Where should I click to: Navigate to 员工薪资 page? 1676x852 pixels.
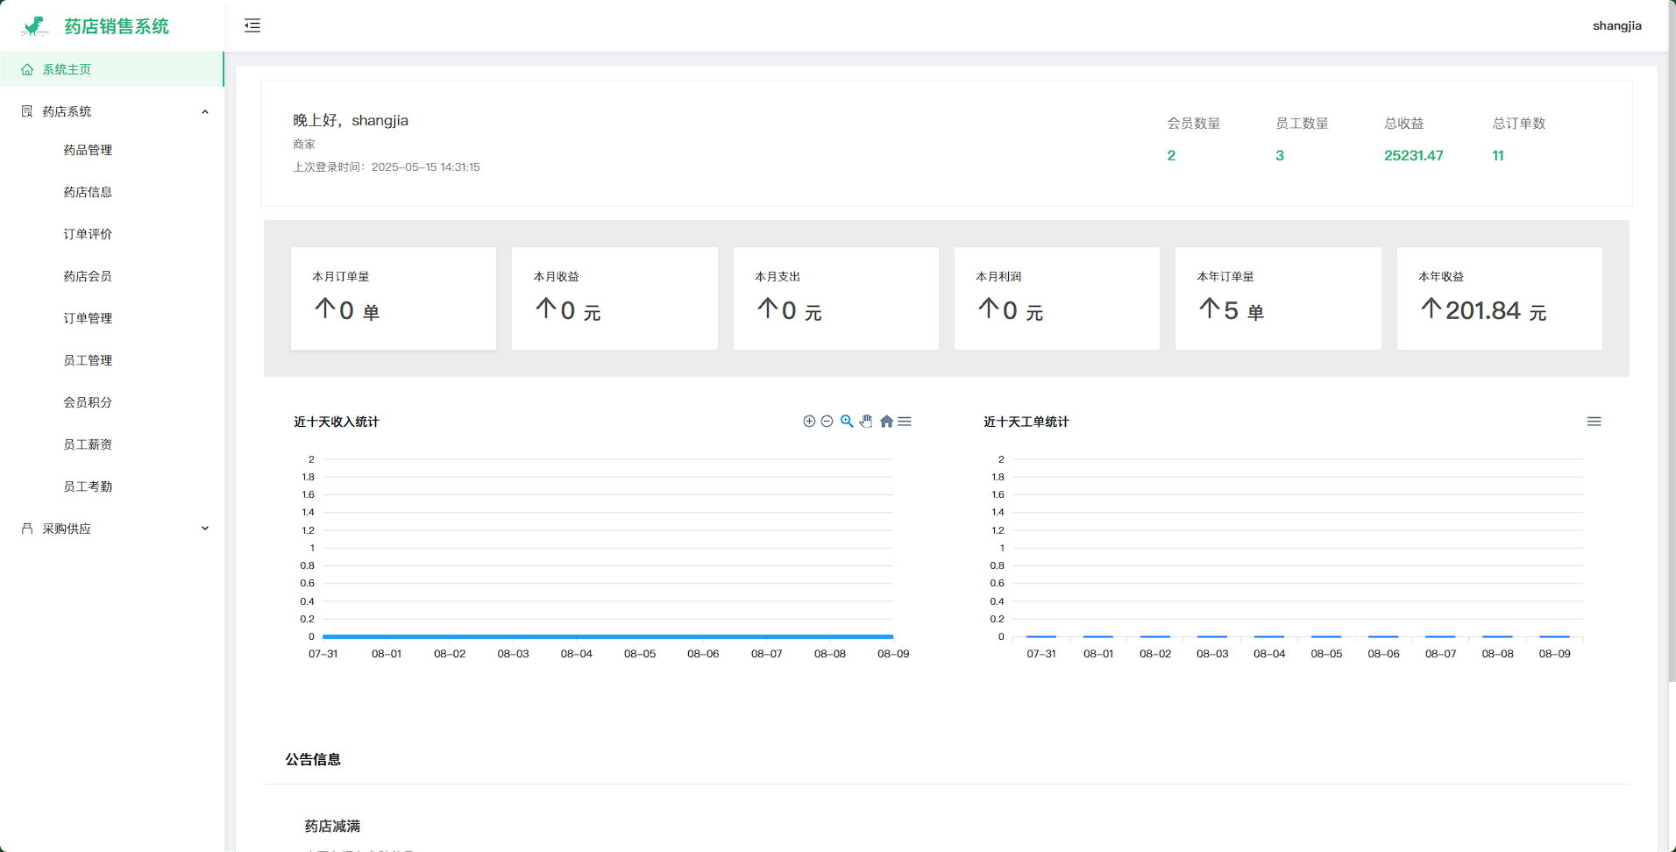pos(88,444)
